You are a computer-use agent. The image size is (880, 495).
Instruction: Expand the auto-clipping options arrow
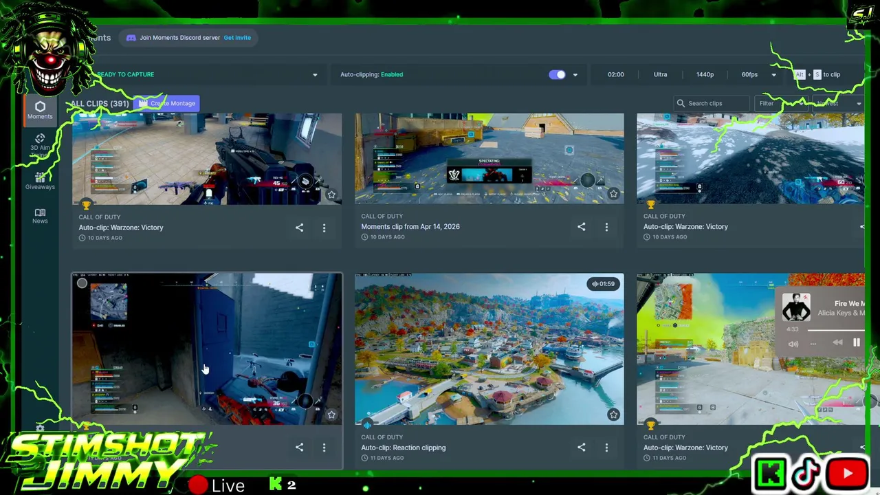tap(575, 75)
